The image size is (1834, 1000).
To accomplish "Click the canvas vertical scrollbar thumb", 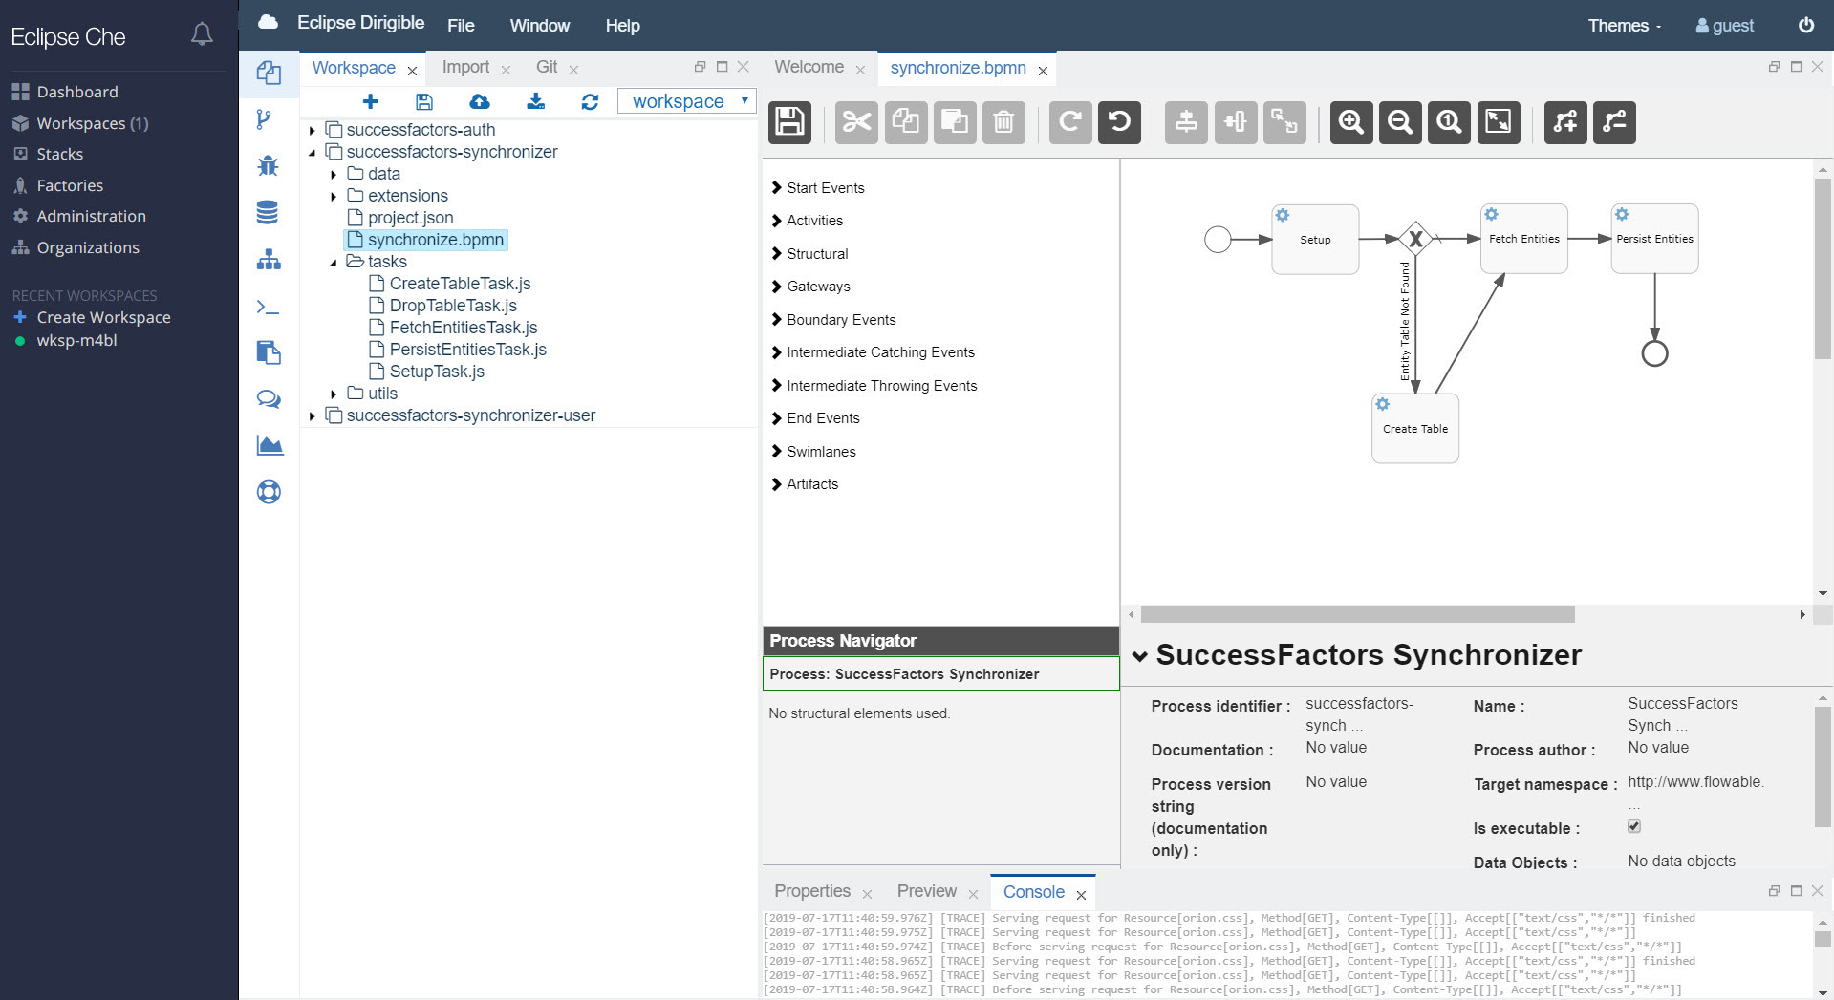I will point(1823,267).
